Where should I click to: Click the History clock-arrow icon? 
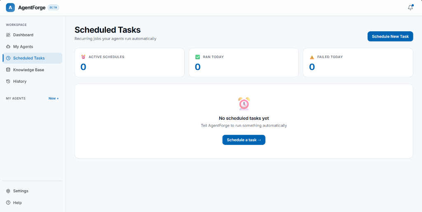pos(8,81)
